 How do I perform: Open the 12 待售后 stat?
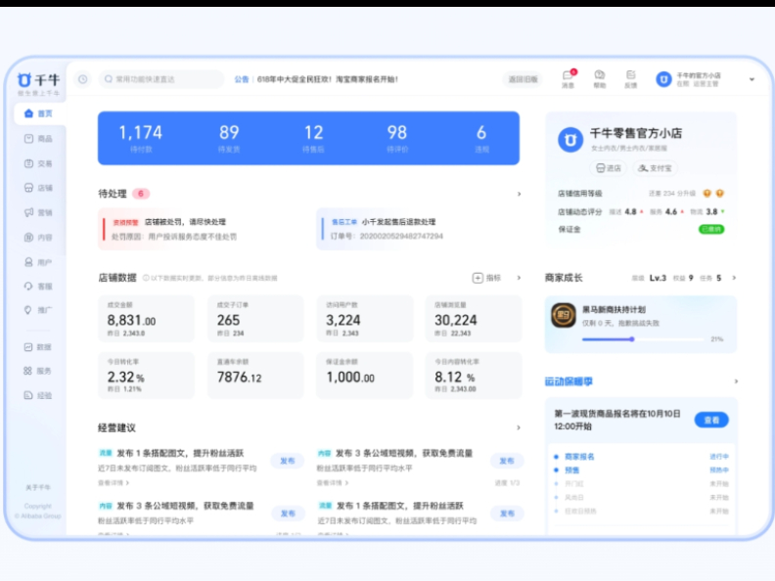(313, 138)
